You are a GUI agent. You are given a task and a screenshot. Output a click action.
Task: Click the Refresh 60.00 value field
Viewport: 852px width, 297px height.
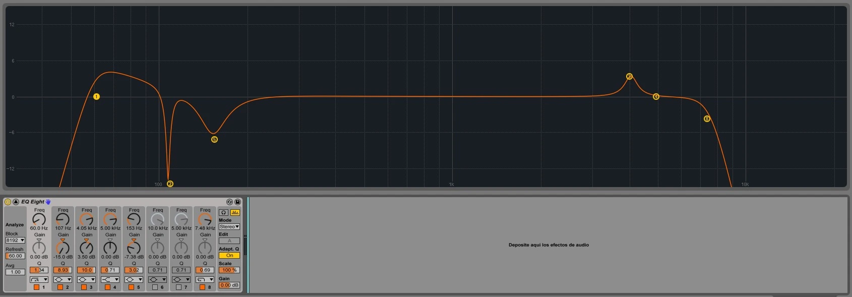pyautogui.click(x=15, y=256)
